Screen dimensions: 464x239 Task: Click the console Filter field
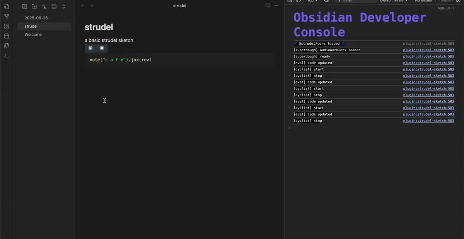[356, 1]
